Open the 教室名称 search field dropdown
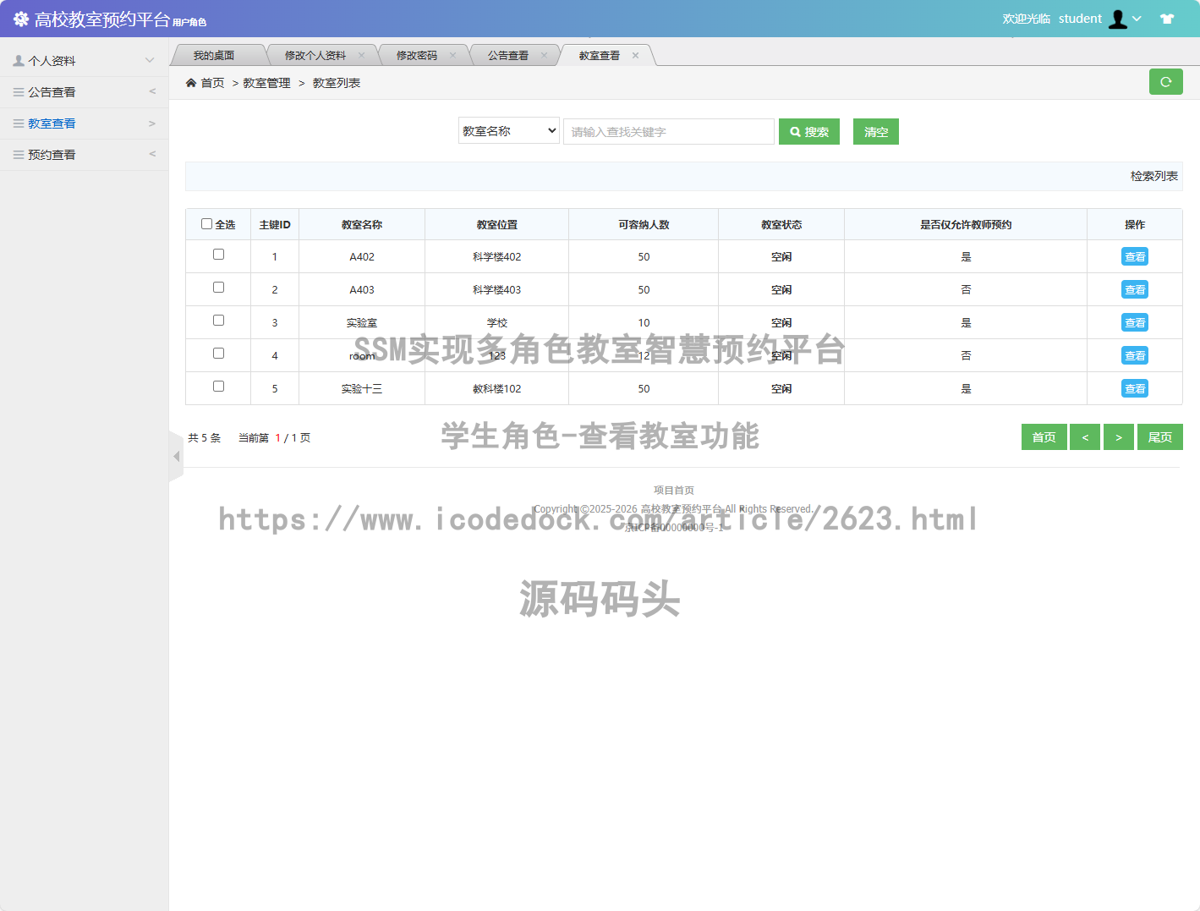The height and width of the screenshot is (911, 1200). click(x=508, y=131)
